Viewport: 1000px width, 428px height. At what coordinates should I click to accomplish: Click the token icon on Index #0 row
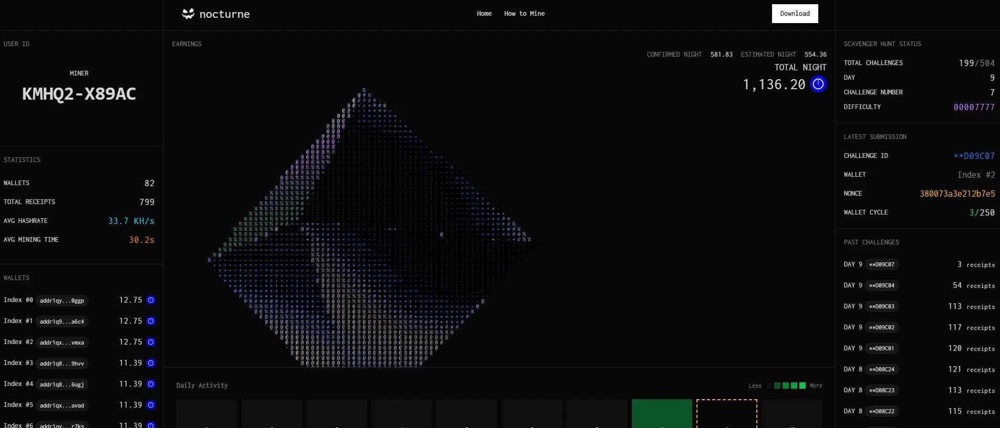click(x=151, y=300)
